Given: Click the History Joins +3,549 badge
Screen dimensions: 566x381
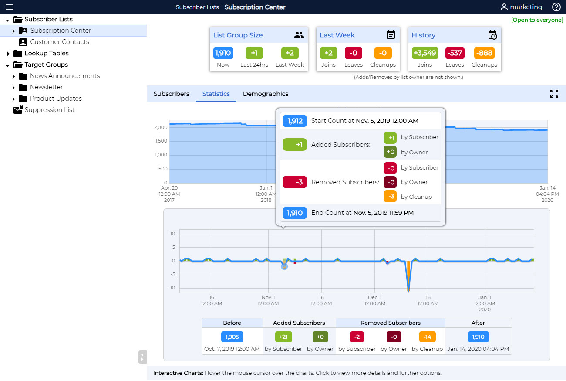Looking at the screenshot, I should (424, 53).
